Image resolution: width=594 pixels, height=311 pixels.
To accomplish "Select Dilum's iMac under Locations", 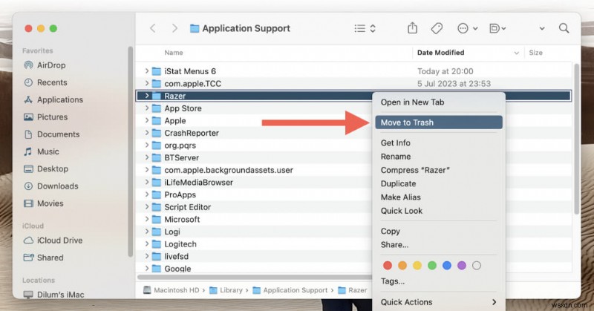I will click(53, 295).
